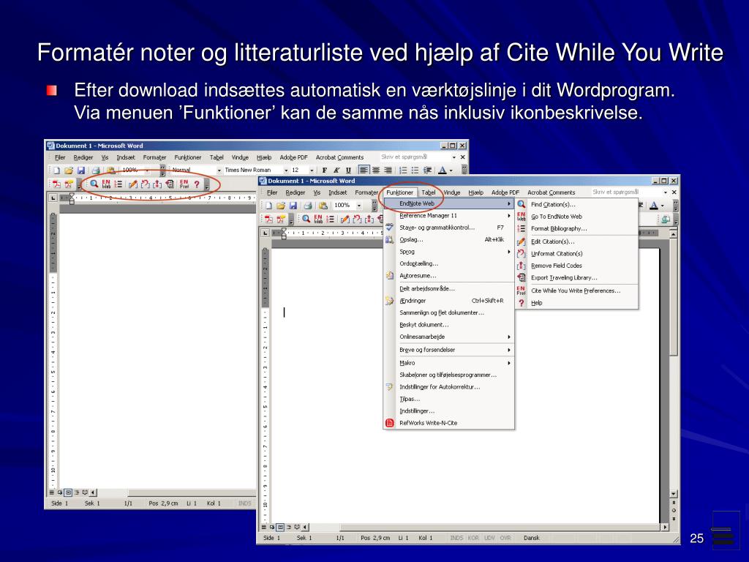The width and height of the screenshot is (749, 562).
Task: Select Cite While You Write Preferences
Action: (576, 291)
